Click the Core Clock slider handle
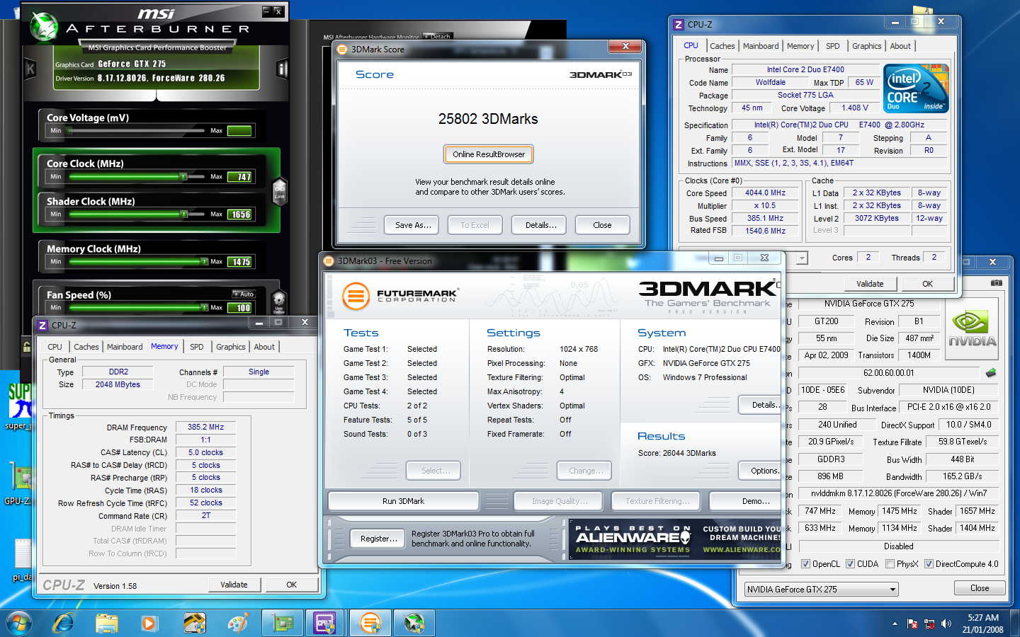The width and height of the screenshot is (1020, 637). pyautogui.click(x=183, y=176)
